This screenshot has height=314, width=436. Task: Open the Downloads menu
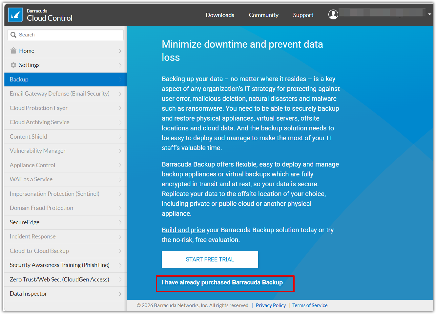[220, 15]
